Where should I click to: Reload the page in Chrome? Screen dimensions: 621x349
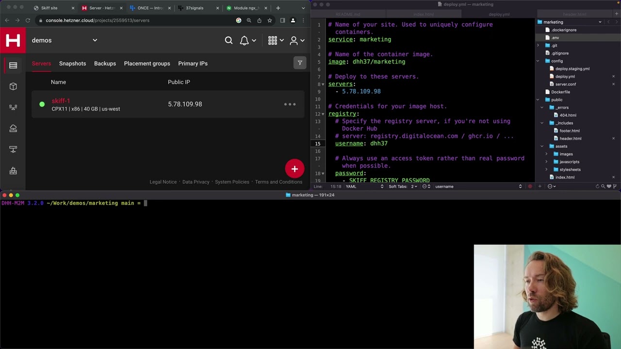click(x=28, y=20)
